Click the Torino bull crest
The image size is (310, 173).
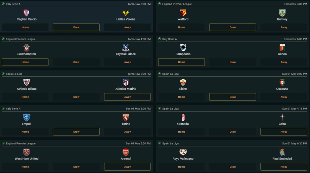click(126, 118)
